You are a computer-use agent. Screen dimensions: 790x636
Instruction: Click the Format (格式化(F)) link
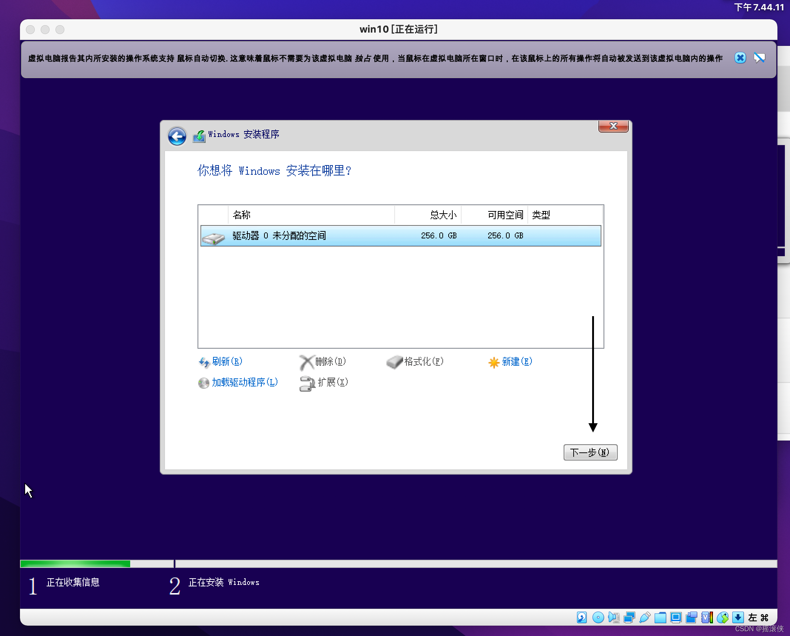[424, 362]
